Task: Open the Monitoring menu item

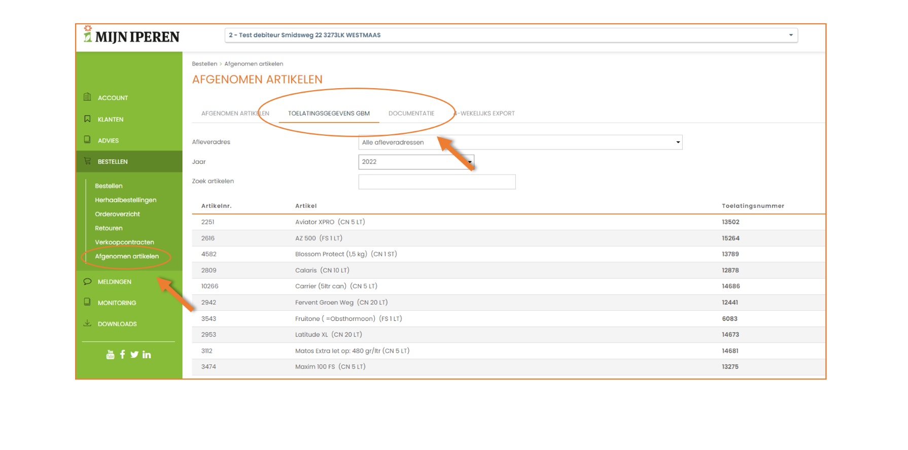Action: (x=117, y=303)
